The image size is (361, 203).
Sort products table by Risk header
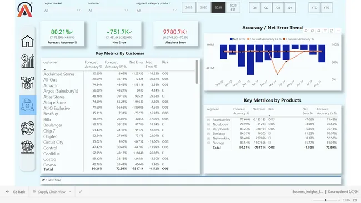[x=271, y=109]
